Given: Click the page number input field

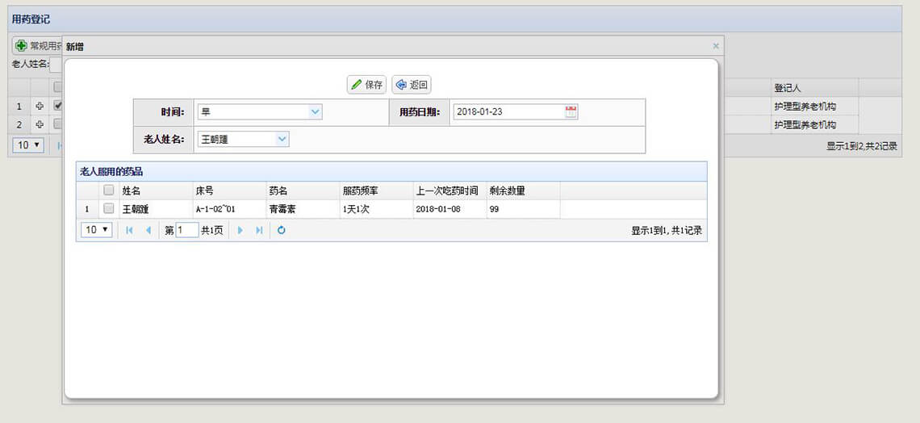Looking at the screenshot, I should [187, 230].
